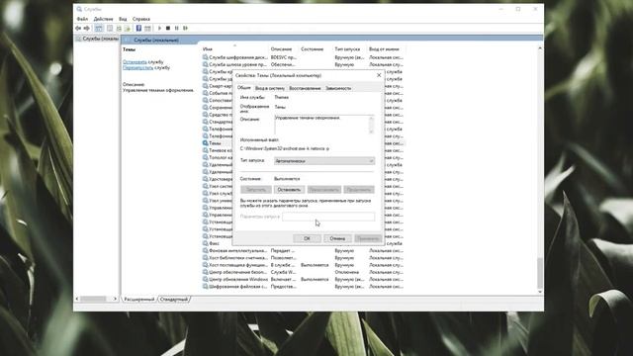Switch to the Восстановление tab

click(305, 88)
